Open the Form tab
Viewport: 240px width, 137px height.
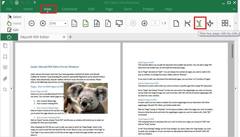(128, 9)
